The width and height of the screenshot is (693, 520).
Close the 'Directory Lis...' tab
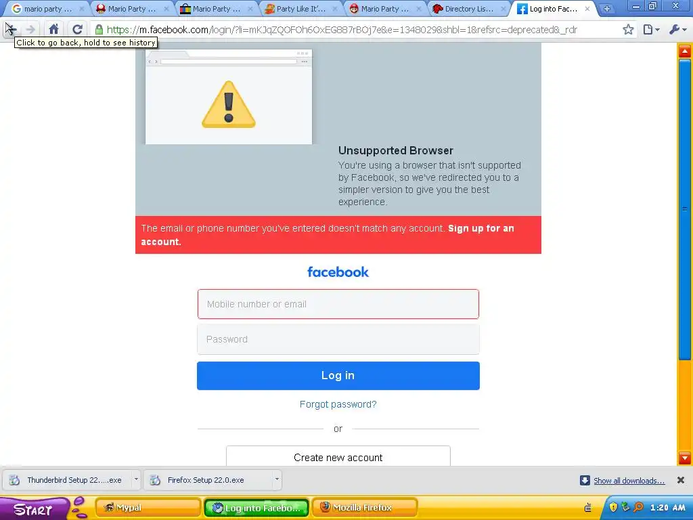[x=503, y=9]
